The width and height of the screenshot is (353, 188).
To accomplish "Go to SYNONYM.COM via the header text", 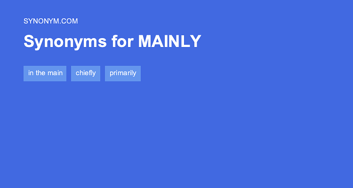I will pyautogui.click(x=51, y=21).
